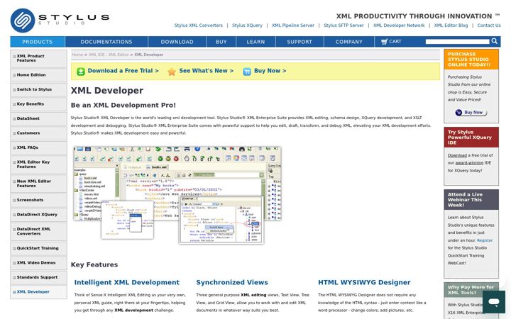Select XML Developer in sidebar
This screenshot has width=511, height=319.
point(38,292)
